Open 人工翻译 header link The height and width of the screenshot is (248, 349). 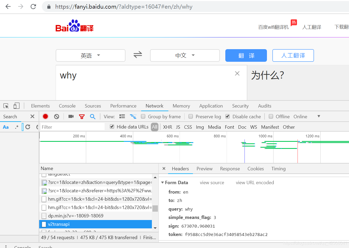312,27
